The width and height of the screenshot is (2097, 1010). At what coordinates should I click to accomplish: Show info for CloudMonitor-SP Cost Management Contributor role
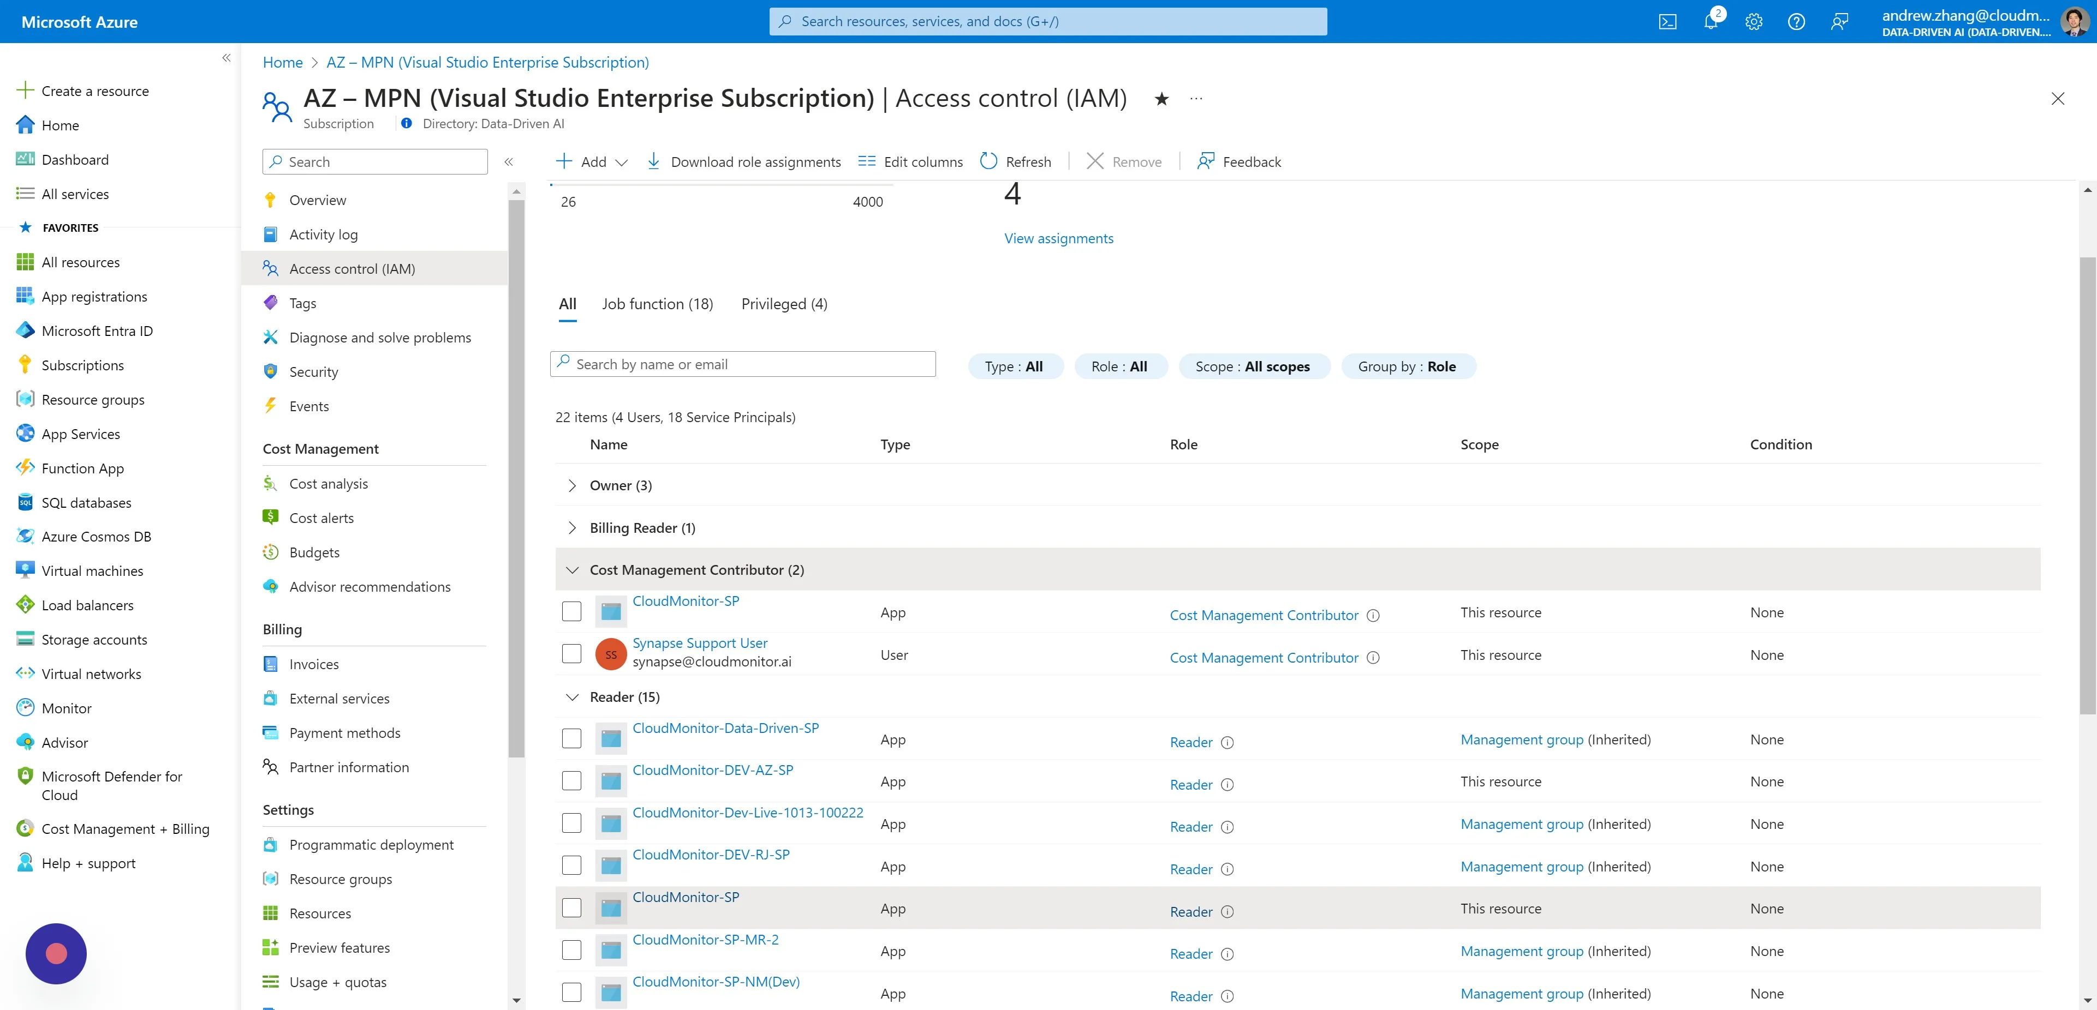1373,615
